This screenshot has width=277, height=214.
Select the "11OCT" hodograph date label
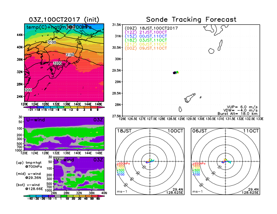click(251, 131)
